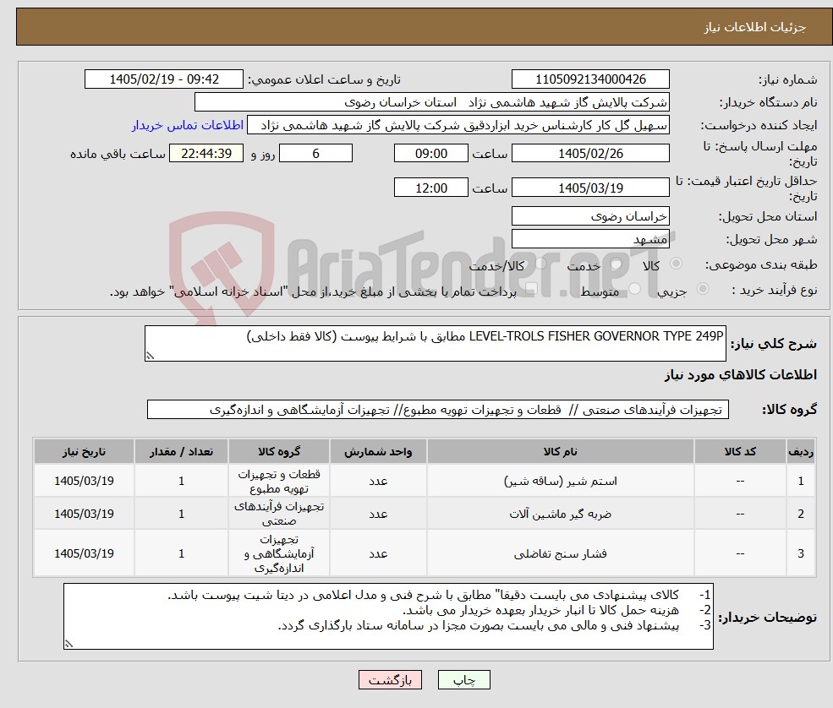Click group cell تجهیزات آزمایشگاهی و اندازه‌گیری
Screen dimensions: 833x708
coord(279,553)
